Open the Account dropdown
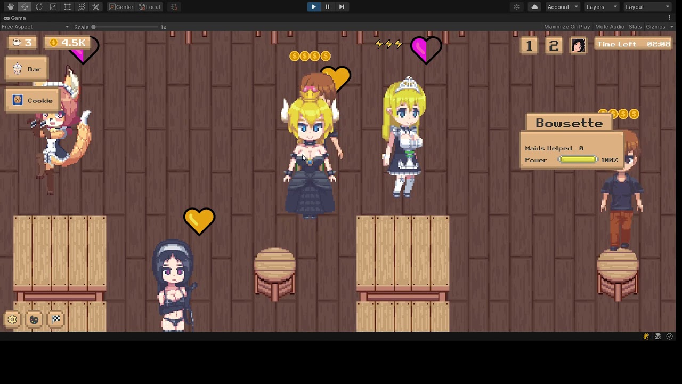The width and height of the screenshot is (682, 384). pos(563,7)
